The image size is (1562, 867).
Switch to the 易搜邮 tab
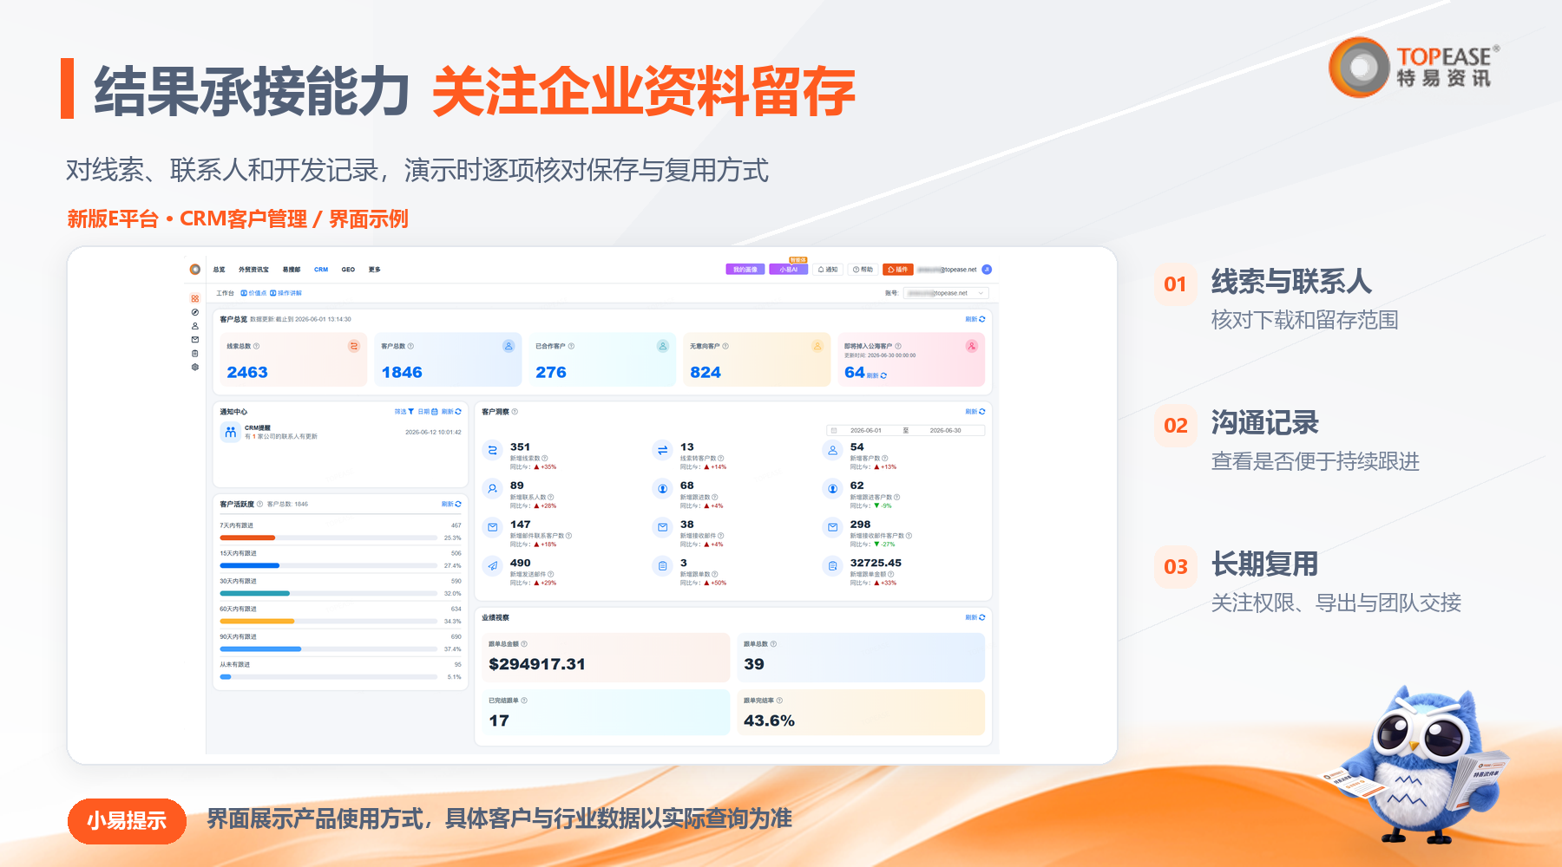(292, 270)
